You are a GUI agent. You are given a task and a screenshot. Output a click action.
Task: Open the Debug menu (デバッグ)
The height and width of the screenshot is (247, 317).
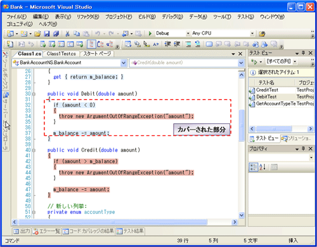click(172, 17)
